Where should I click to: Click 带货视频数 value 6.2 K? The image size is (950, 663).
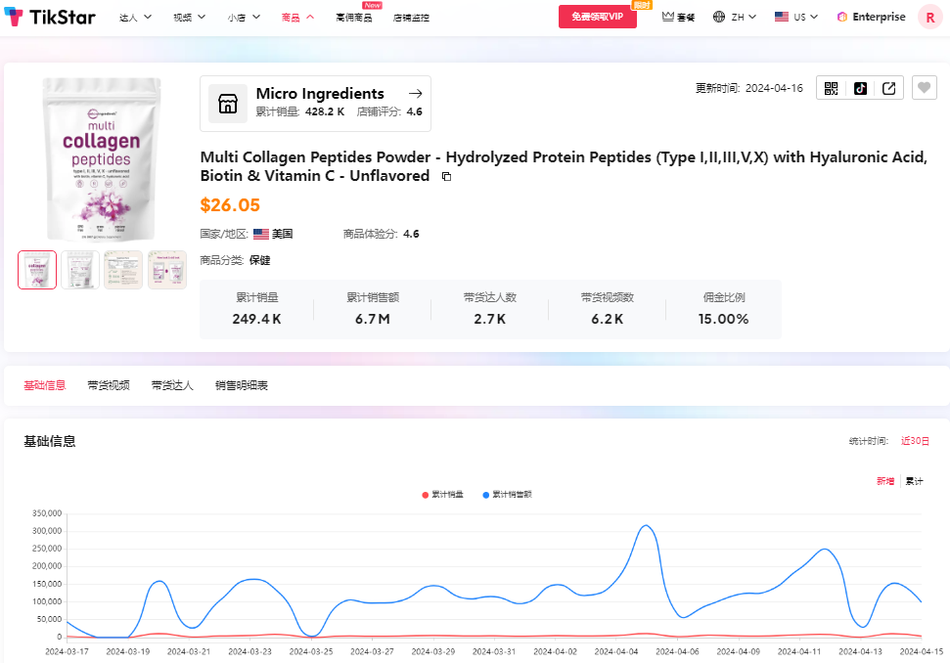coord(607,319)
